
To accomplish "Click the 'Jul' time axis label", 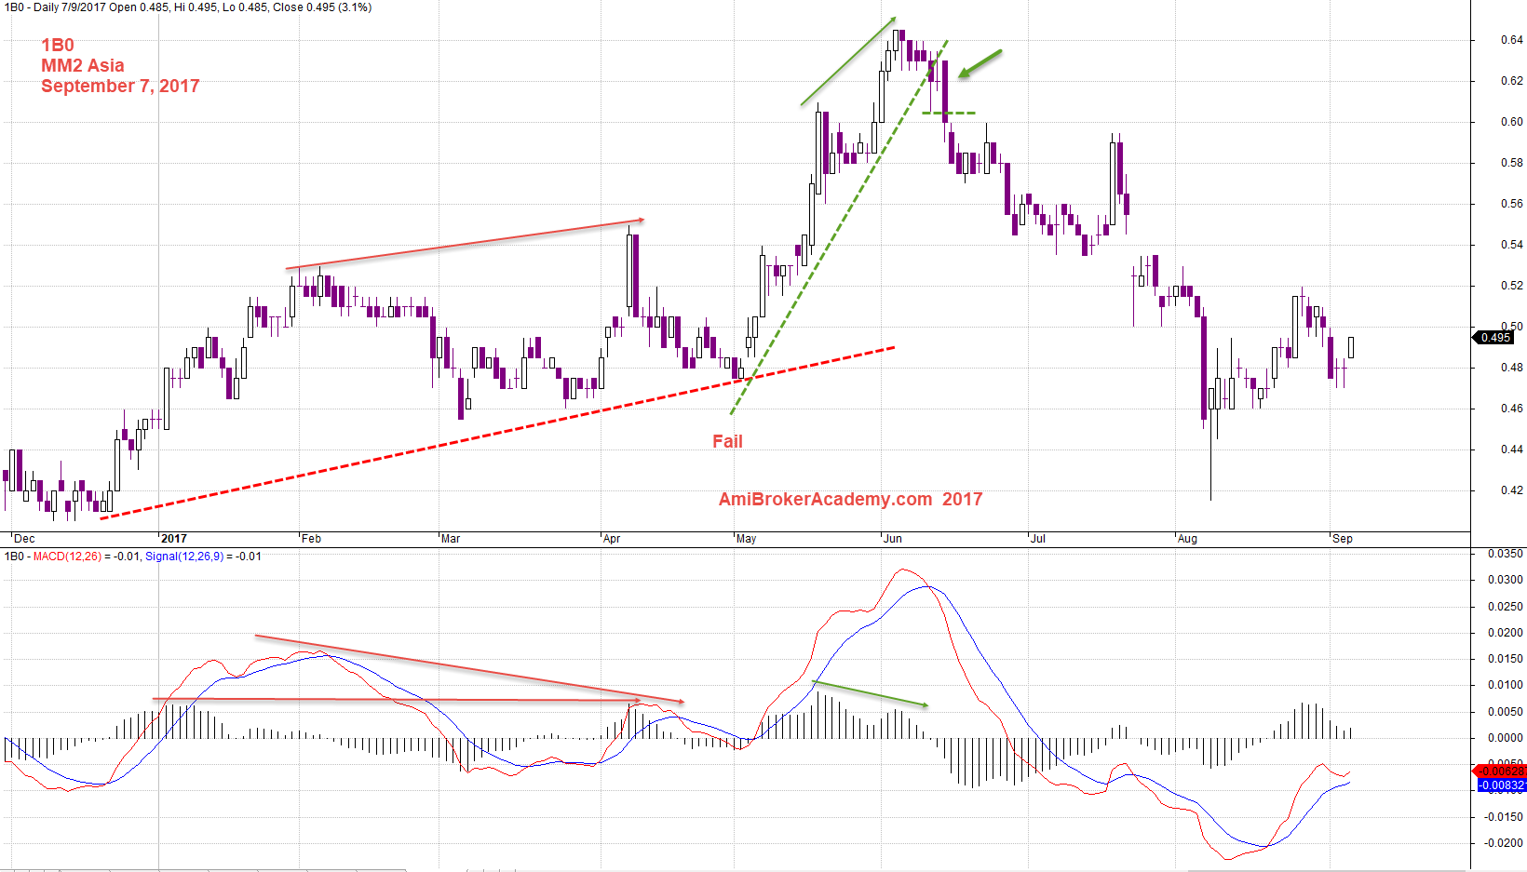I will [1038, 539].
